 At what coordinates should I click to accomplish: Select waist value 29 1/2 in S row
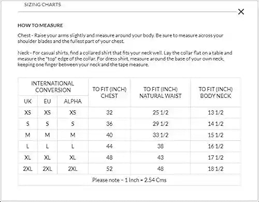tap(161, 124)
